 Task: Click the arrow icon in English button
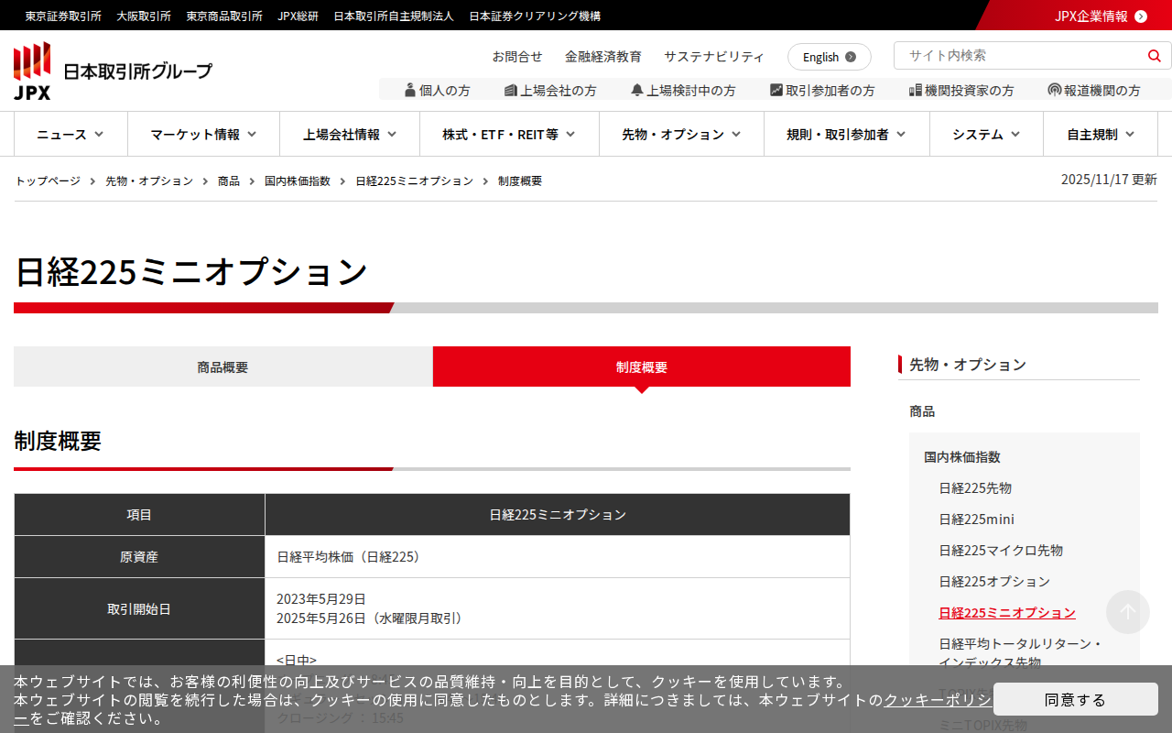[851, 57]
